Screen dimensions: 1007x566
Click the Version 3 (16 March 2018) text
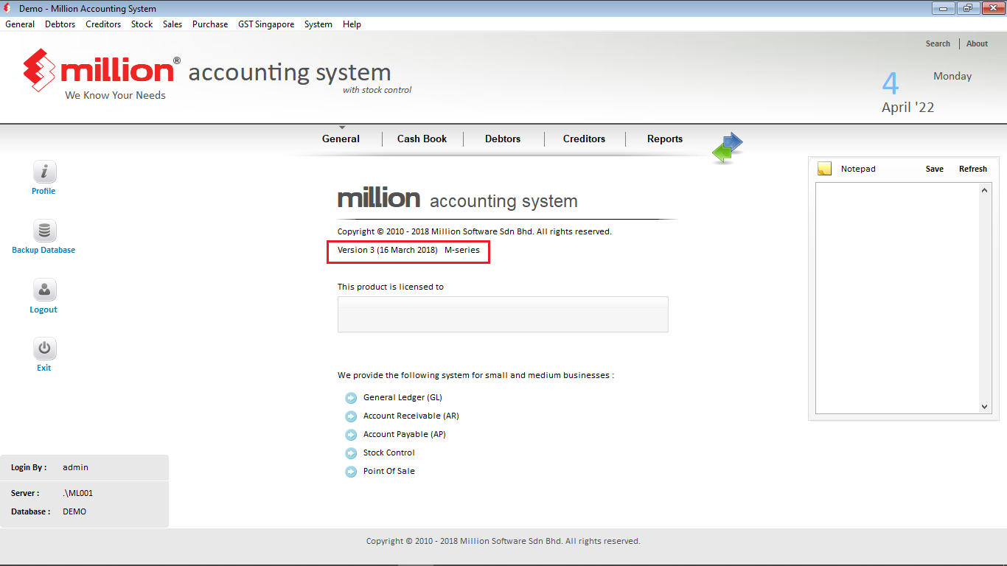388,250
